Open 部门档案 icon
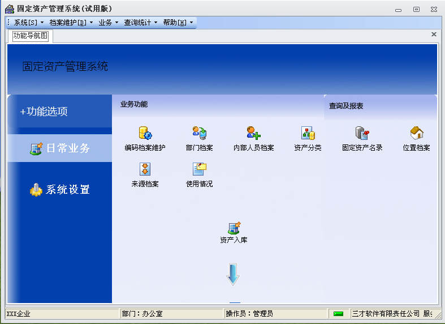Viewport: 445px width, 324px height. click(x=200, y=133)
